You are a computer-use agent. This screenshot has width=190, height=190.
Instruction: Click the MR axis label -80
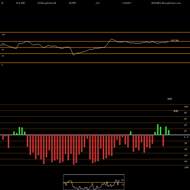point(185,161)
